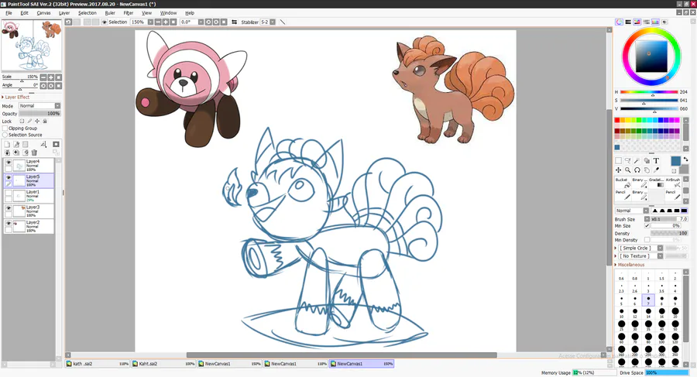Choose the Gradation tool
Screen dimensions: 697x377
tap(657, 183)
